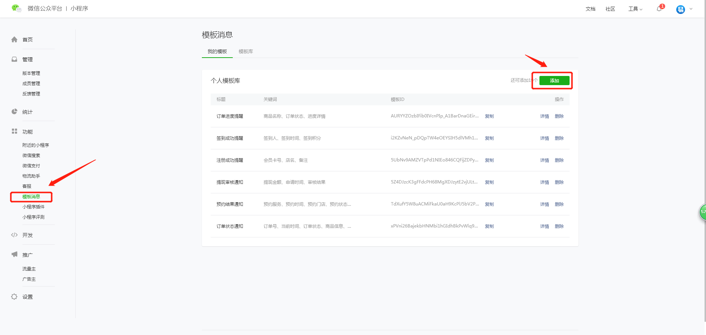Open 详情 for 签到成功提醒

(x=544, y=138)
